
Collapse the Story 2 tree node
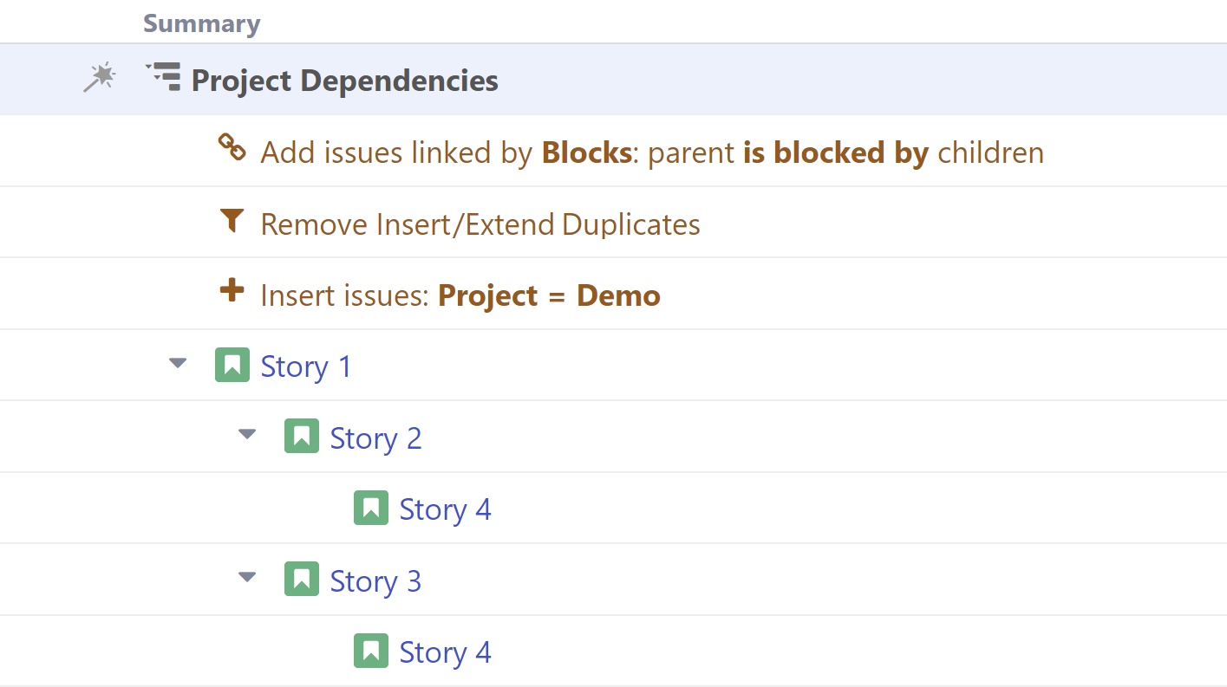pos(247,435)
